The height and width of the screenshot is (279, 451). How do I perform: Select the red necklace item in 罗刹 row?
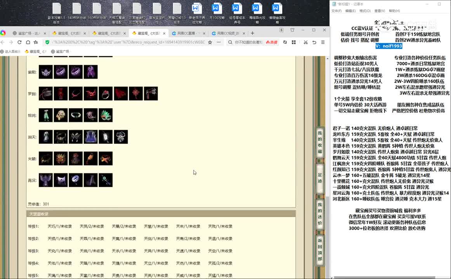pyautogui.click(x=76, y=93)
